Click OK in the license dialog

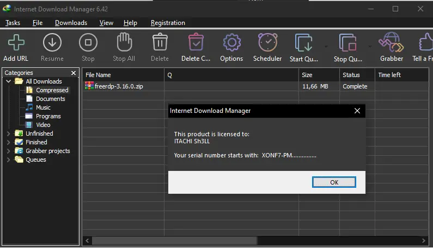pos(334,182)
